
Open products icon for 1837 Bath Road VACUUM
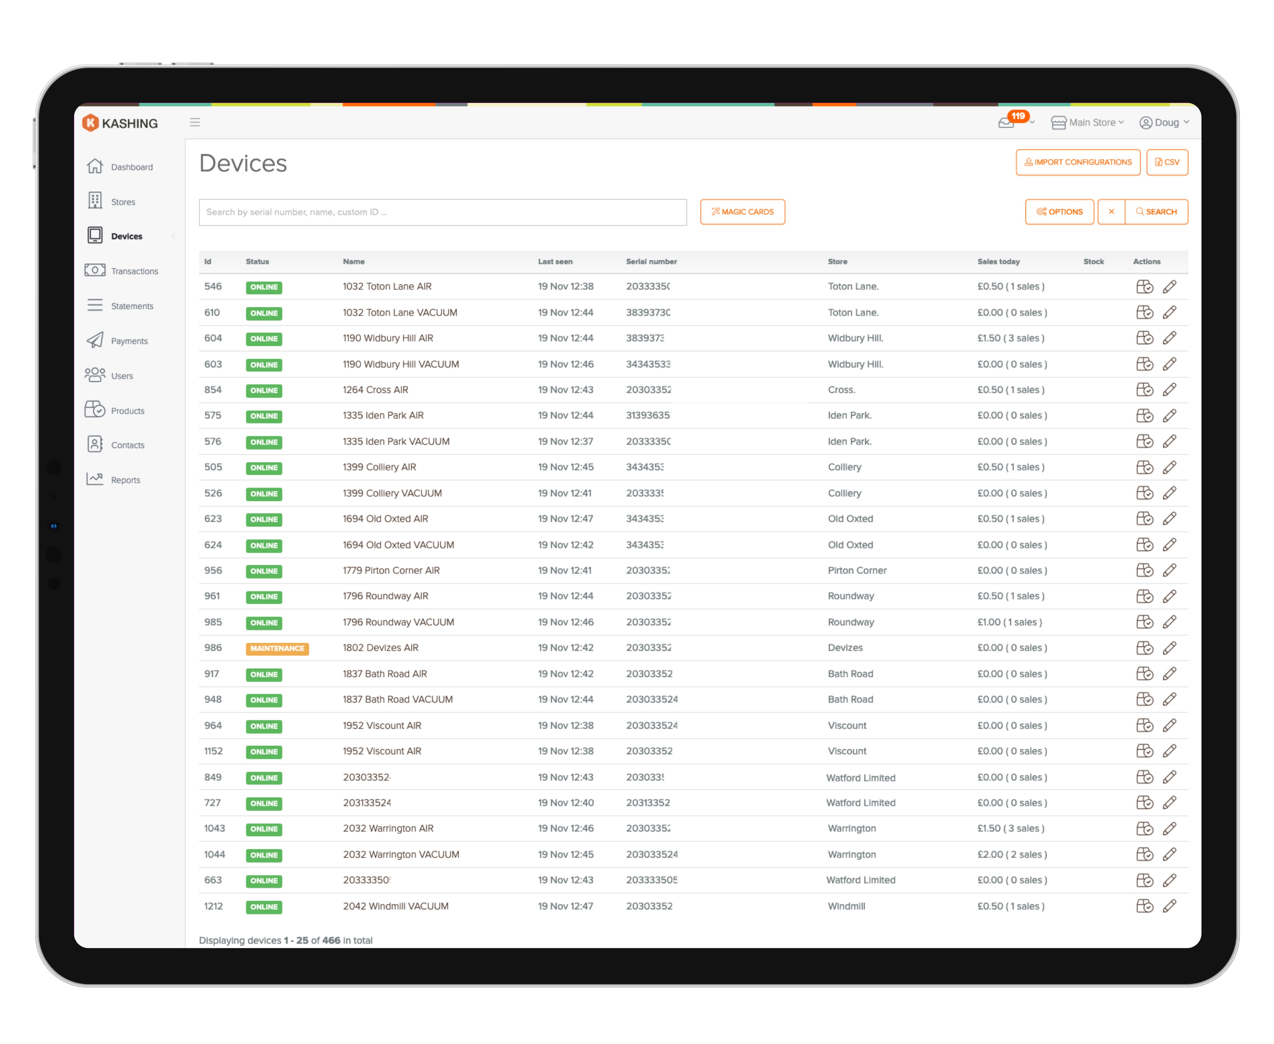1144,700
